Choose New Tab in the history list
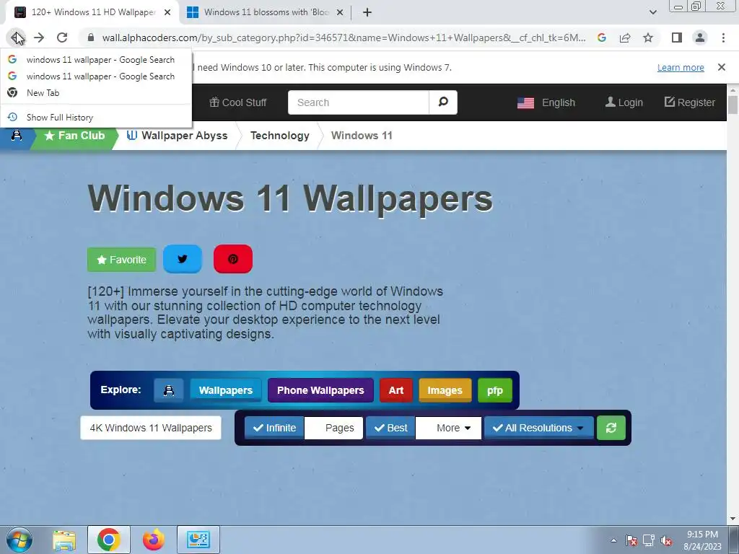 96,93
